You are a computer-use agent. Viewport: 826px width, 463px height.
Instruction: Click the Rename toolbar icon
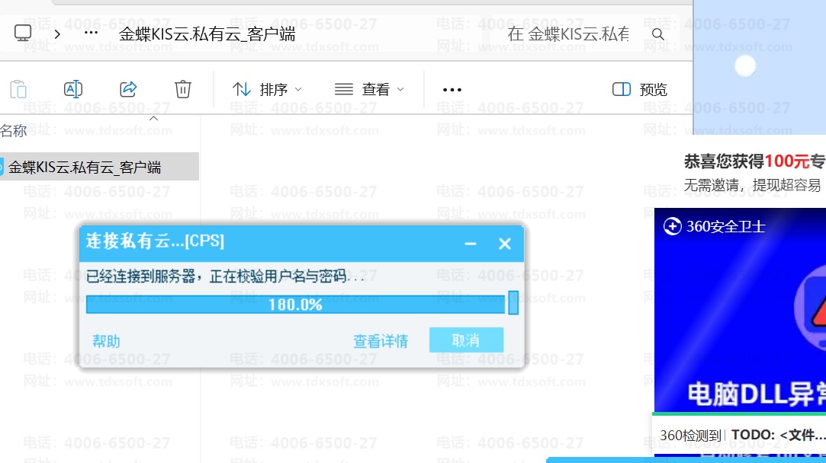point(73,89)
